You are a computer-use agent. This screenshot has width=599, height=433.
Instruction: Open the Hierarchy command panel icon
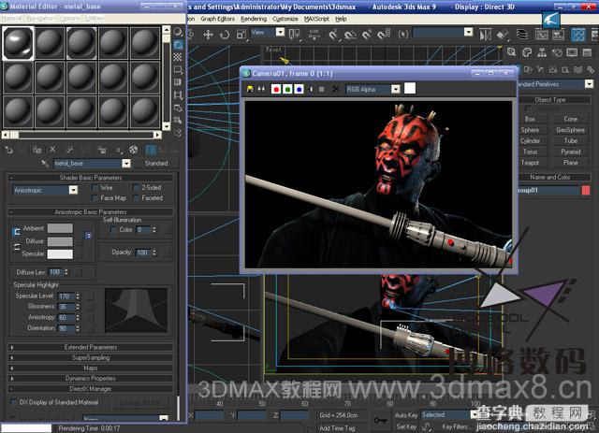click(x=542, y=52)
